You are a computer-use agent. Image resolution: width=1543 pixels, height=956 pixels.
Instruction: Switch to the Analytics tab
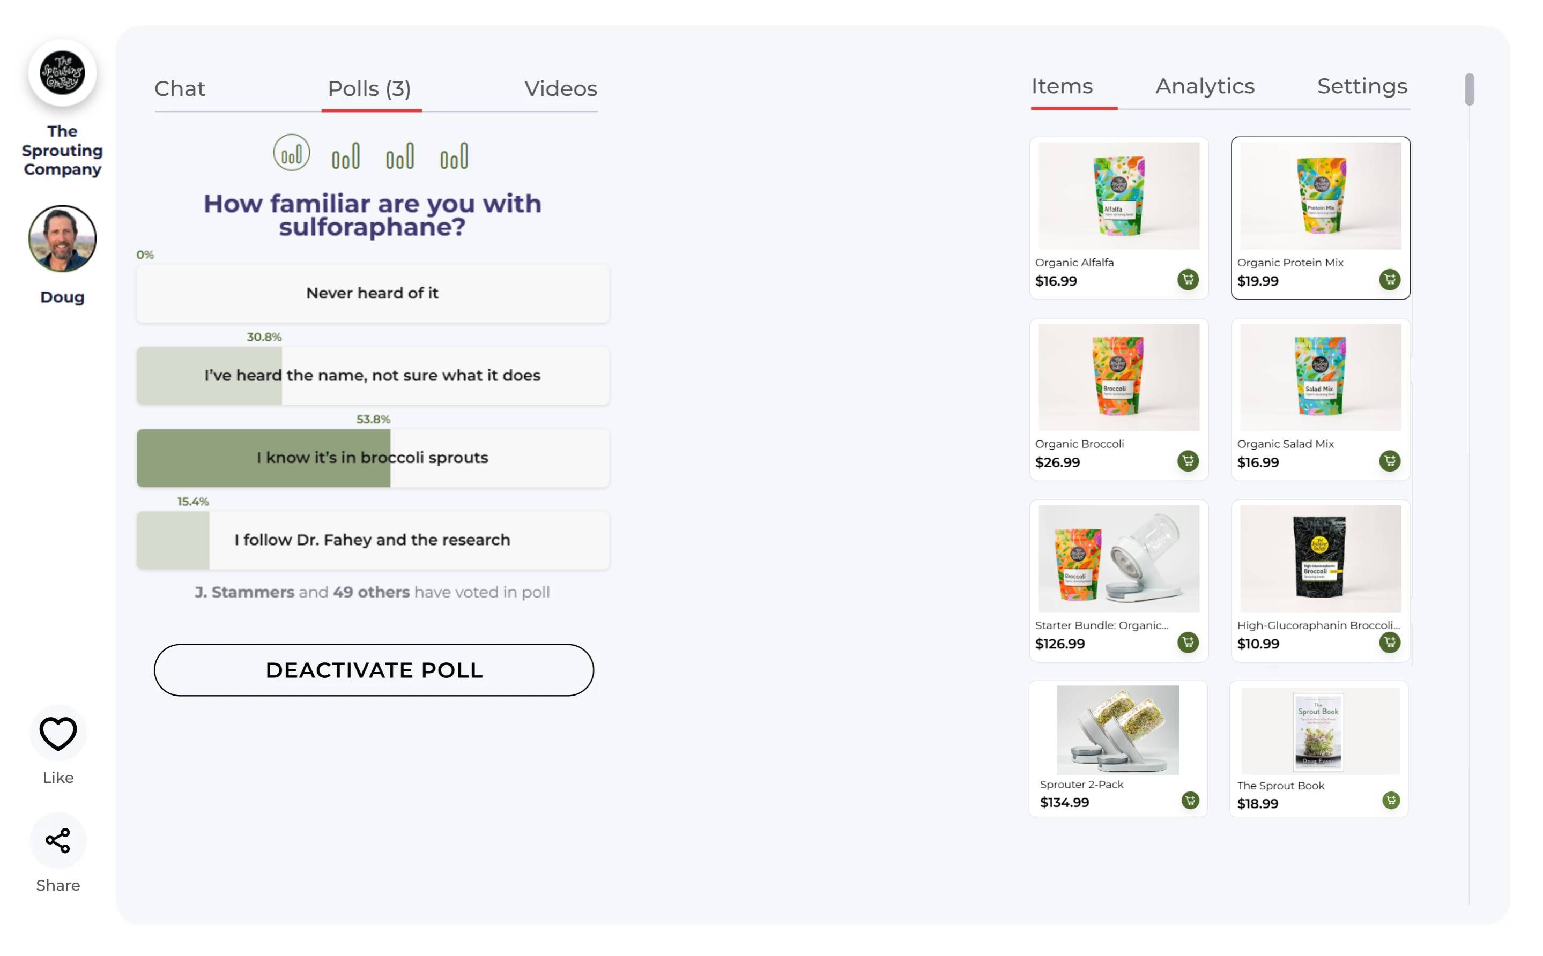click(x=1205, y=86)
